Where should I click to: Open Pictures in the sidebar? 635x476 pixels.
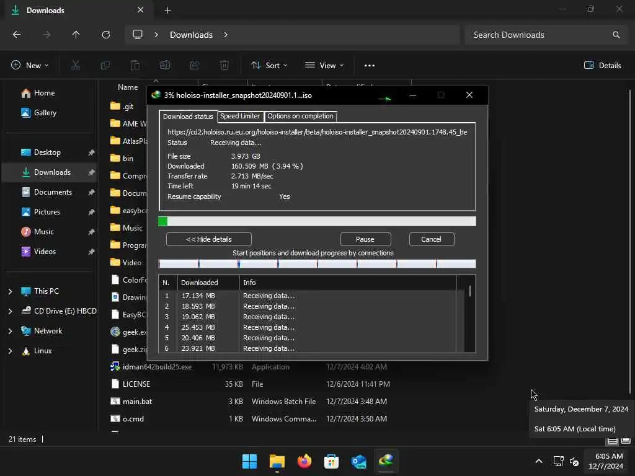pos(47,212)
